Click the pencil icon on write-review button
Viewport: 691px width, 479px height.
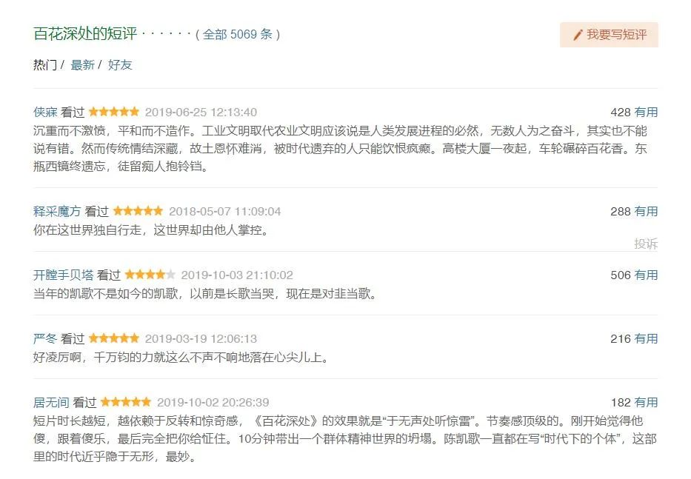578,35
